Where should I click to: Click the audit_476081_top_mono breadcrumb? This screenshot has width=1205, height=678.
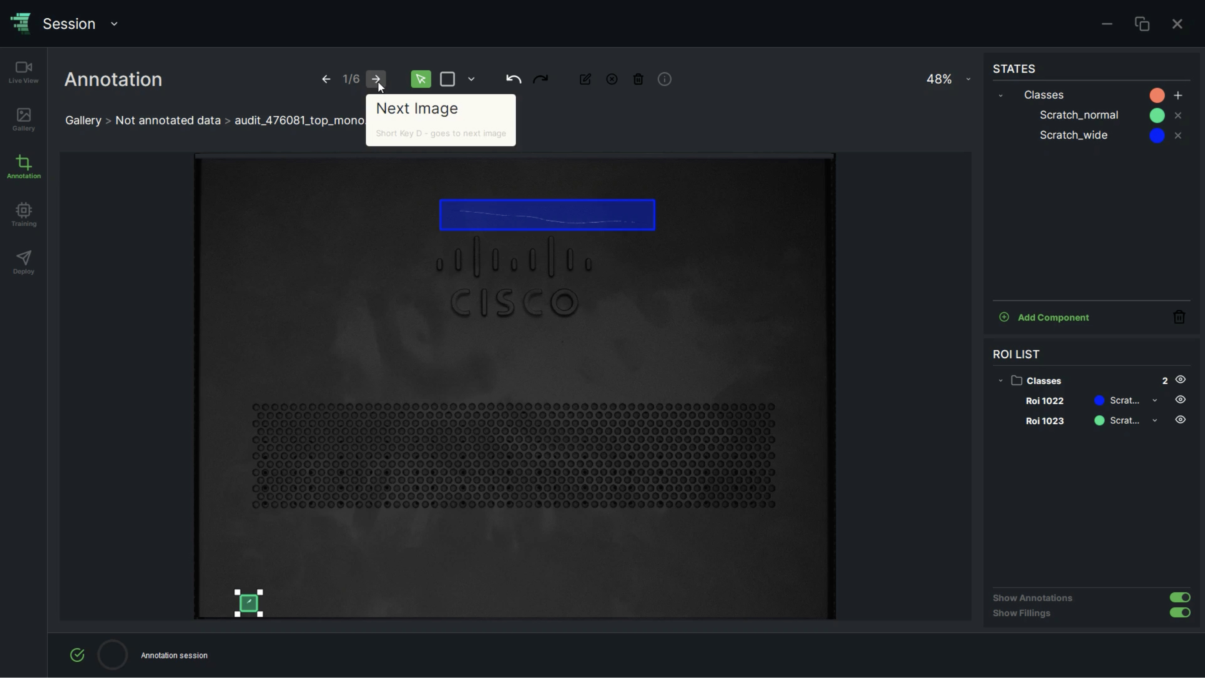point(299,121)
